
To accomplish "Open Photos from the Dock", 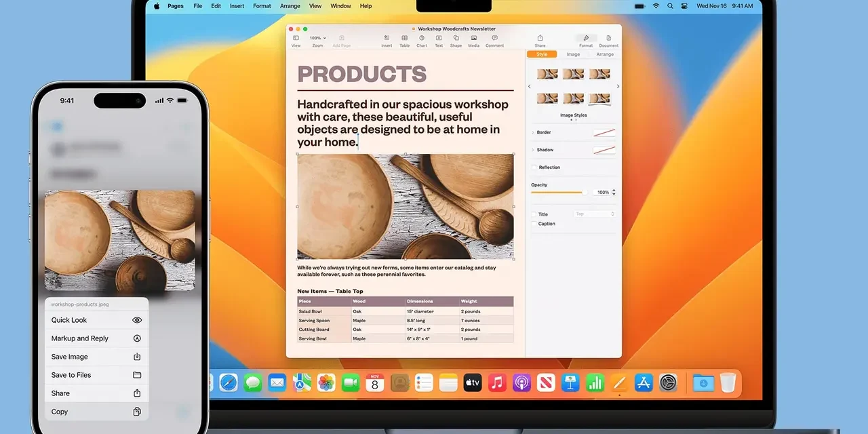I will coord(326,382).
